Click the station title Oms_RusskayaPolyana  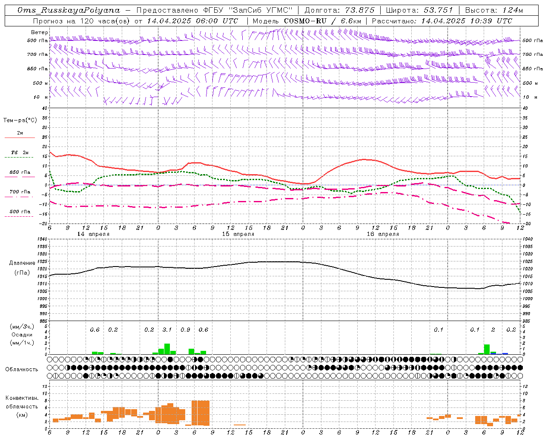pyautogui.click(x=69, y=10)
